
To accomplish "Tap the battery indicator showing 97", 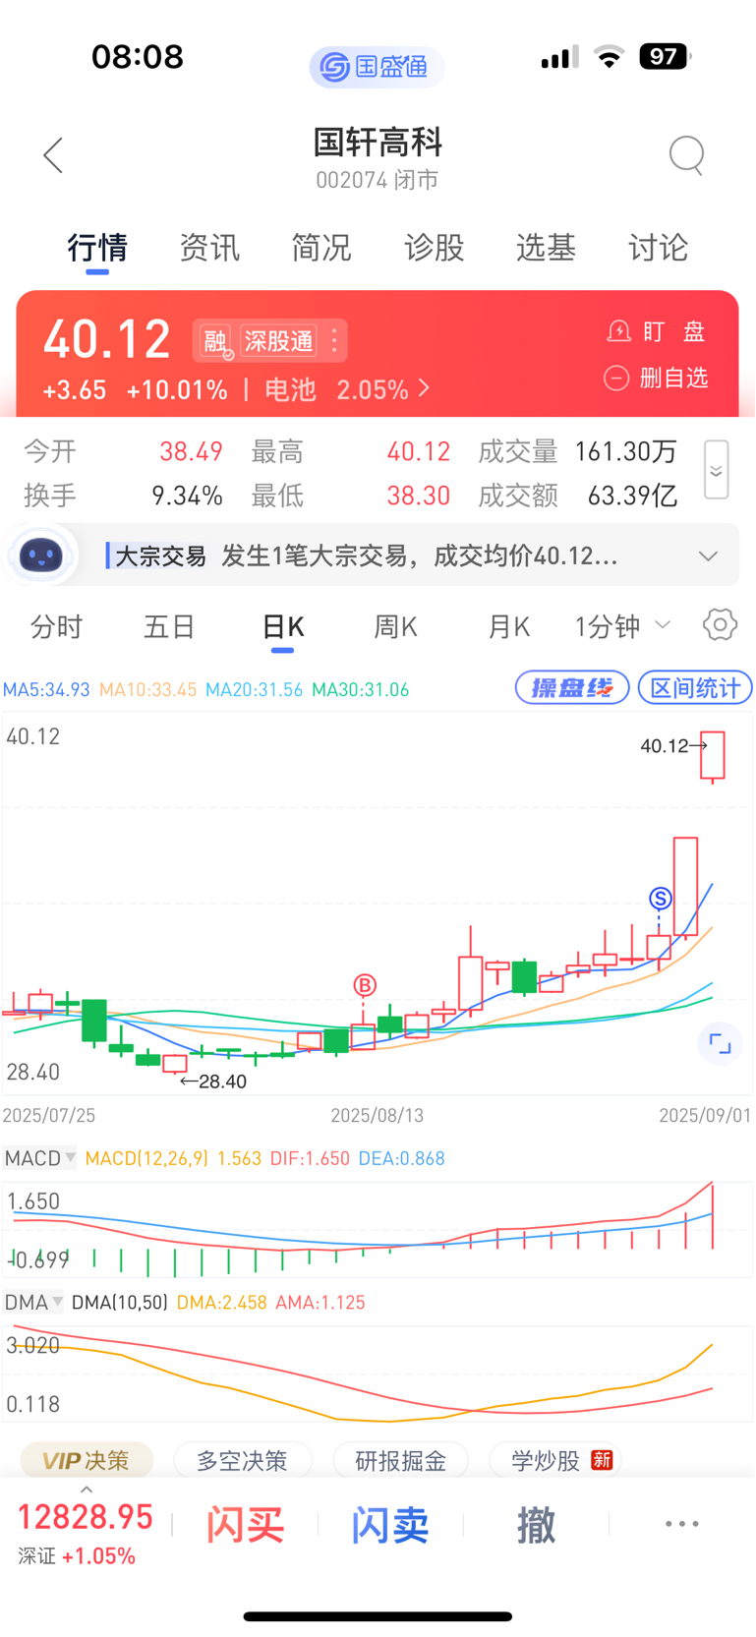I will point(666,56).
